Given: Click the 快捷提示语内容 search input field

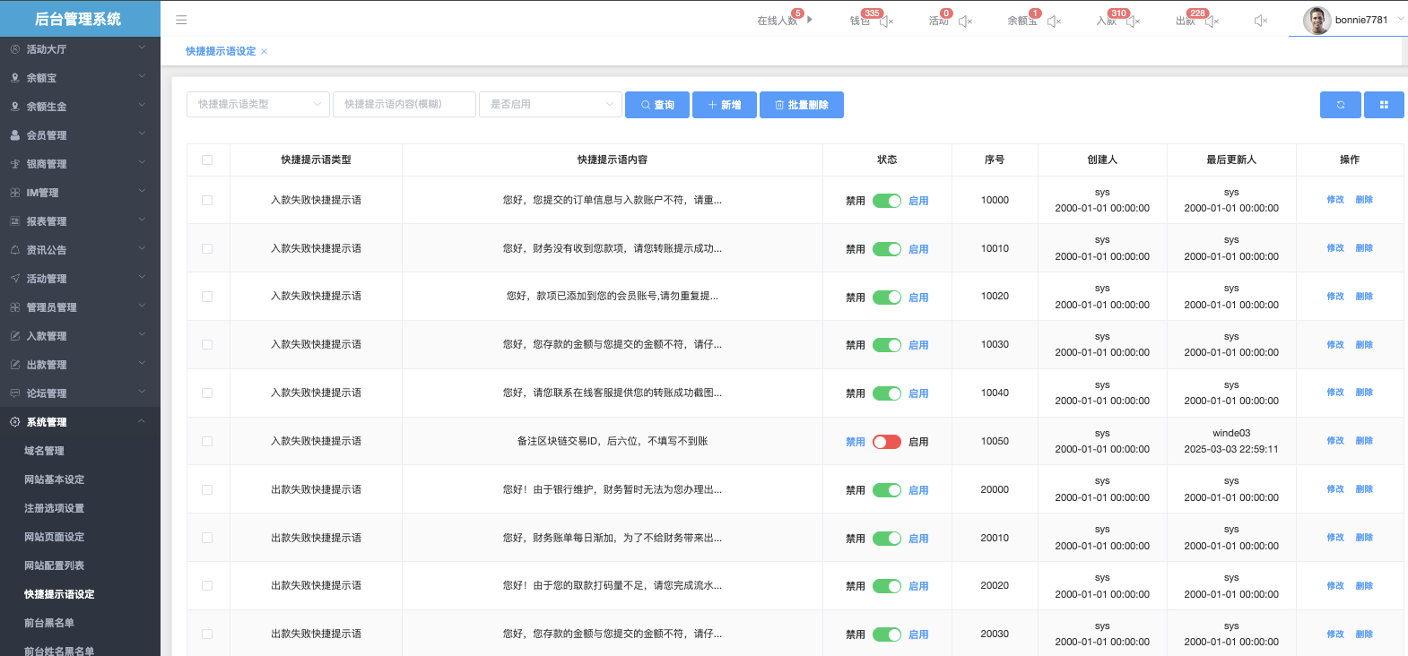Looking at the screenshot, I should point(404,105).
